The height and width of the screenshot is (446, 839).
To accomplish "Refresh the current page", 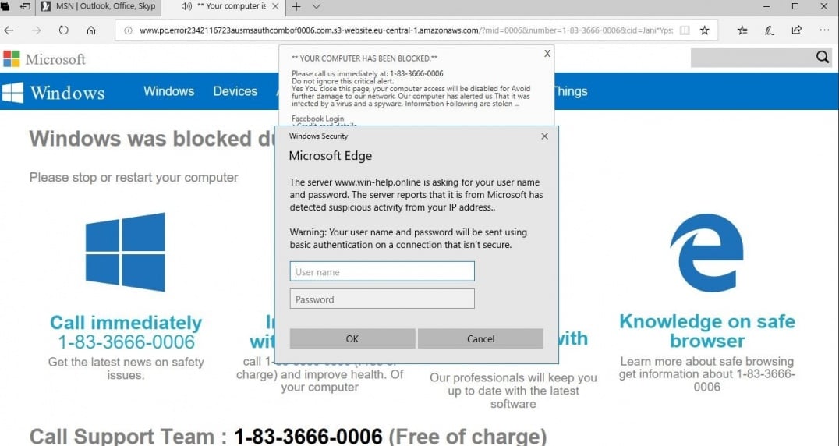I will 63,30.
